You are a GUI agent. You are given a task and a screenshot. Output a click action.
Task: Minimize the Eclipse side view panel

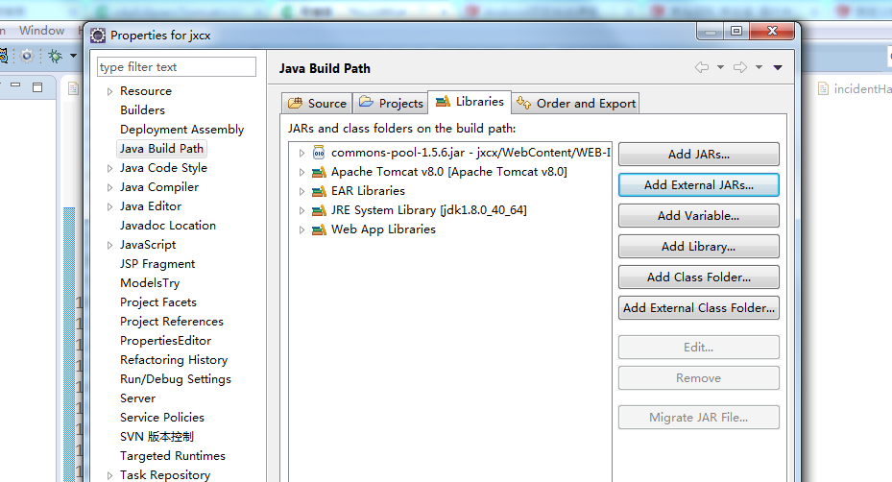pos(15,84)
